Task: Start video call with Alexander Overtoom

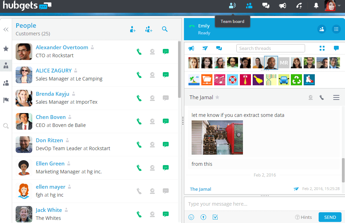Action: coord(152,52)
